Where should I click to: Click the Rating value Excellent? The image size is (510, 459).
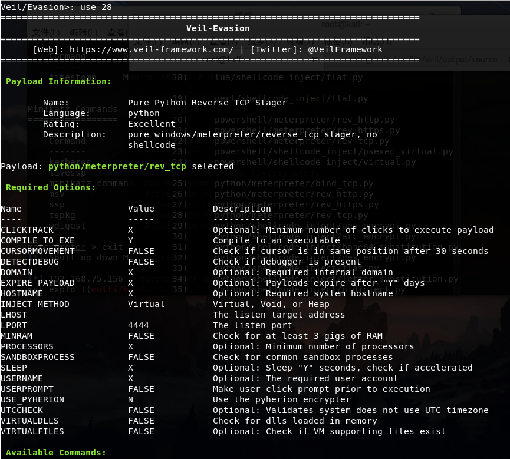click(152, 124)
